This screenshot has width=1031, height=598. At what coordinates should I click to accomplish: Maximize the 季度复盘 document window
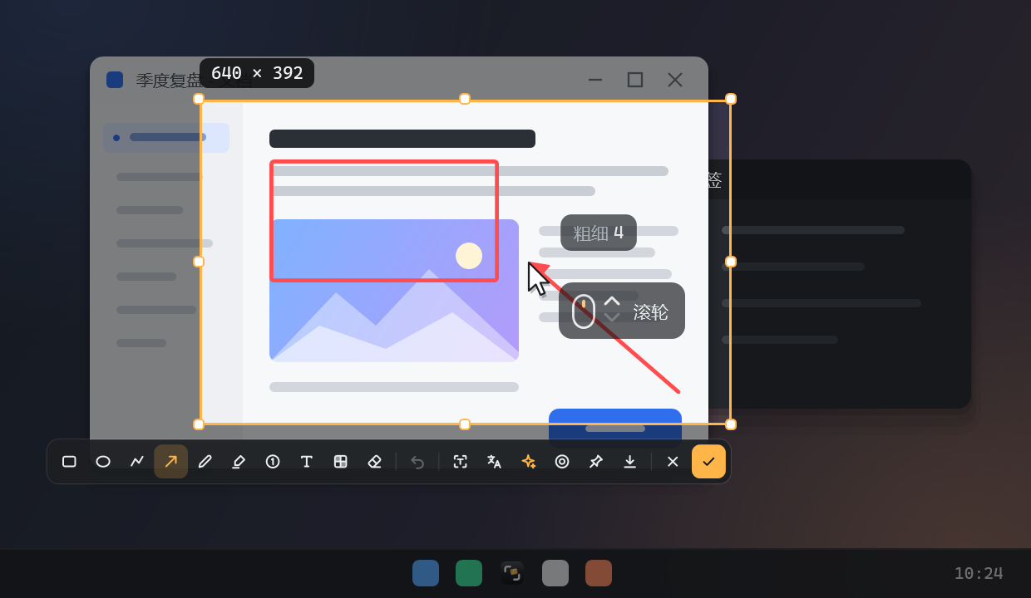(635, 80)
